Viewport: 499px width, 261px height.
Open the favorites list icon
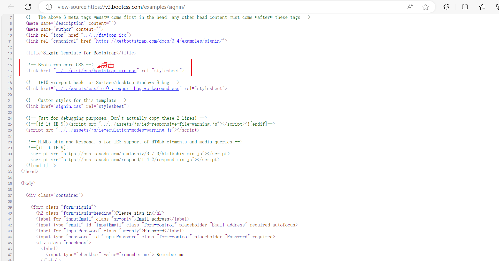482,7
